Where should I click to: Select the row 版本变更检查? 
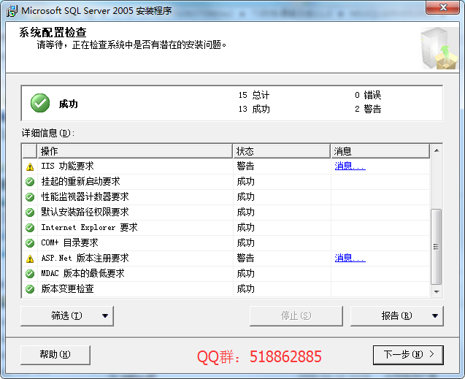point(226,289)
